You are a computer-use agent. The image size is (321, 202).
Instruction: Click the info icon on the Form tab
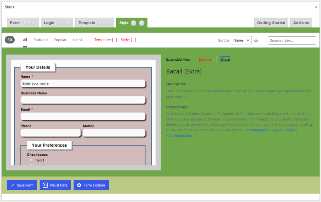pos(33,23)
